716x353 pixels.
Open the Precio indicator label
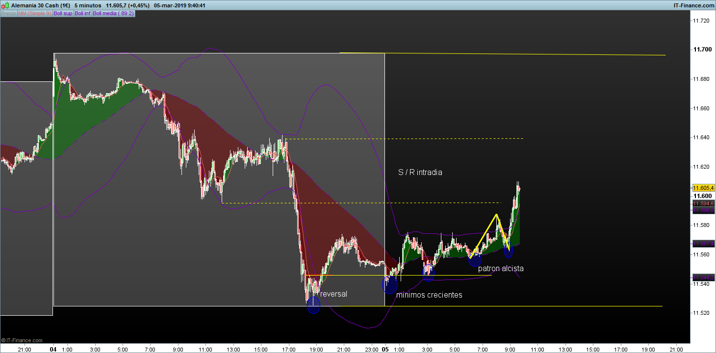tap(8, 13)
